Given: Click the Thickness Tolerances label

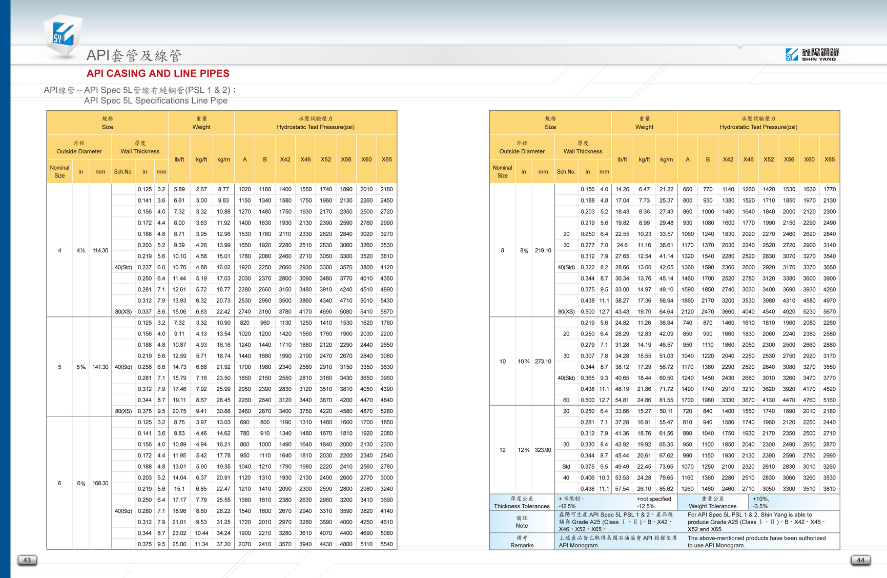Looking at the screenshot, I should pyautogui.click(x=522, y=506).
